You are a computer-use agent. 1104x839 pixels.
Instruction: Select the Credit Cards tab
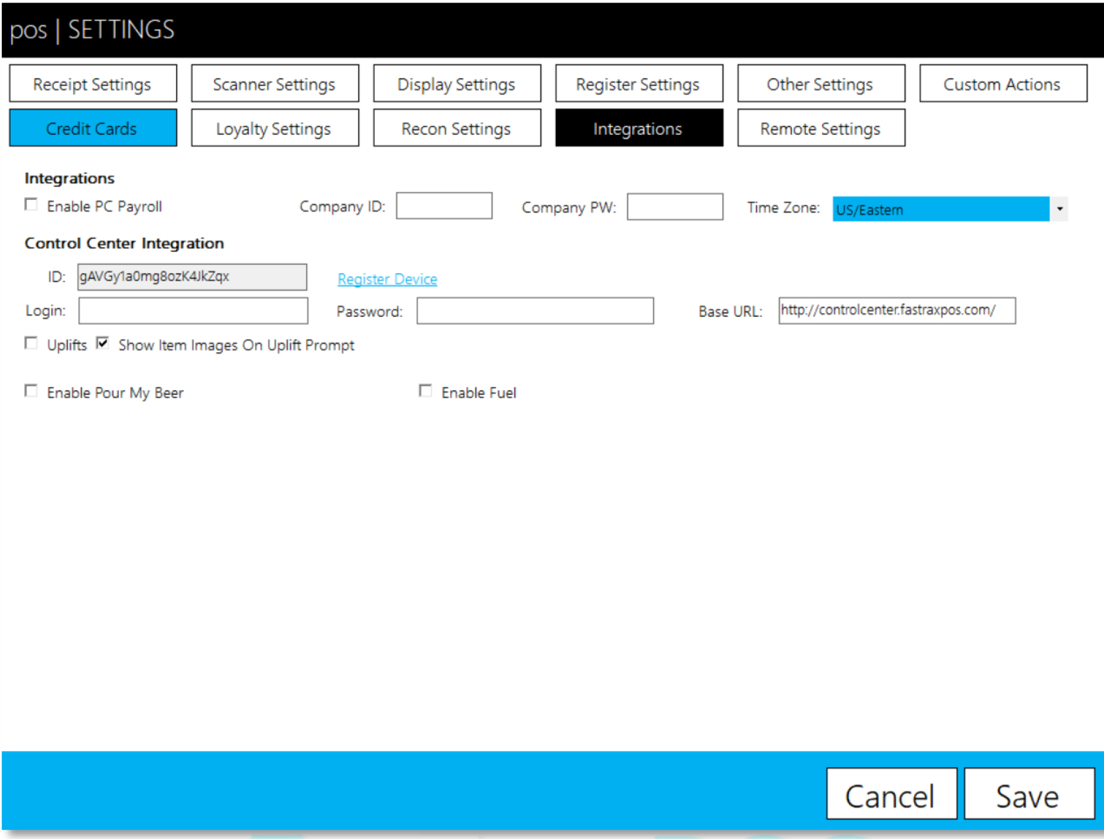pyautogui.click(x=93, y=128)
